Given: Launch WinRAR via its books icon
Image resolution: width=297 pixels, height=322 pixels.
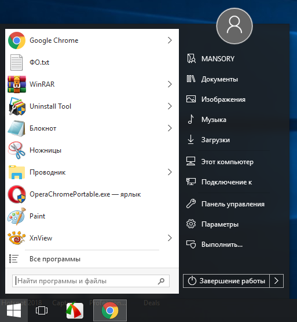Looking at the screenshot, I should [17, 84].
